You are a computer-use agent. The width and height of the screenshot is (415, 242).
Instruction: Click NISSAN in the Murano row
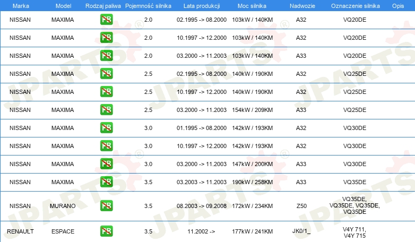(20, 206)
